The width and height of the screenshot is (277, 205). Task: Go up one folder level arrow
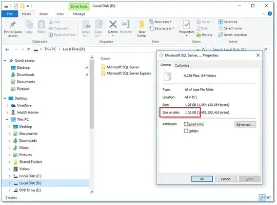pos(29,49)
